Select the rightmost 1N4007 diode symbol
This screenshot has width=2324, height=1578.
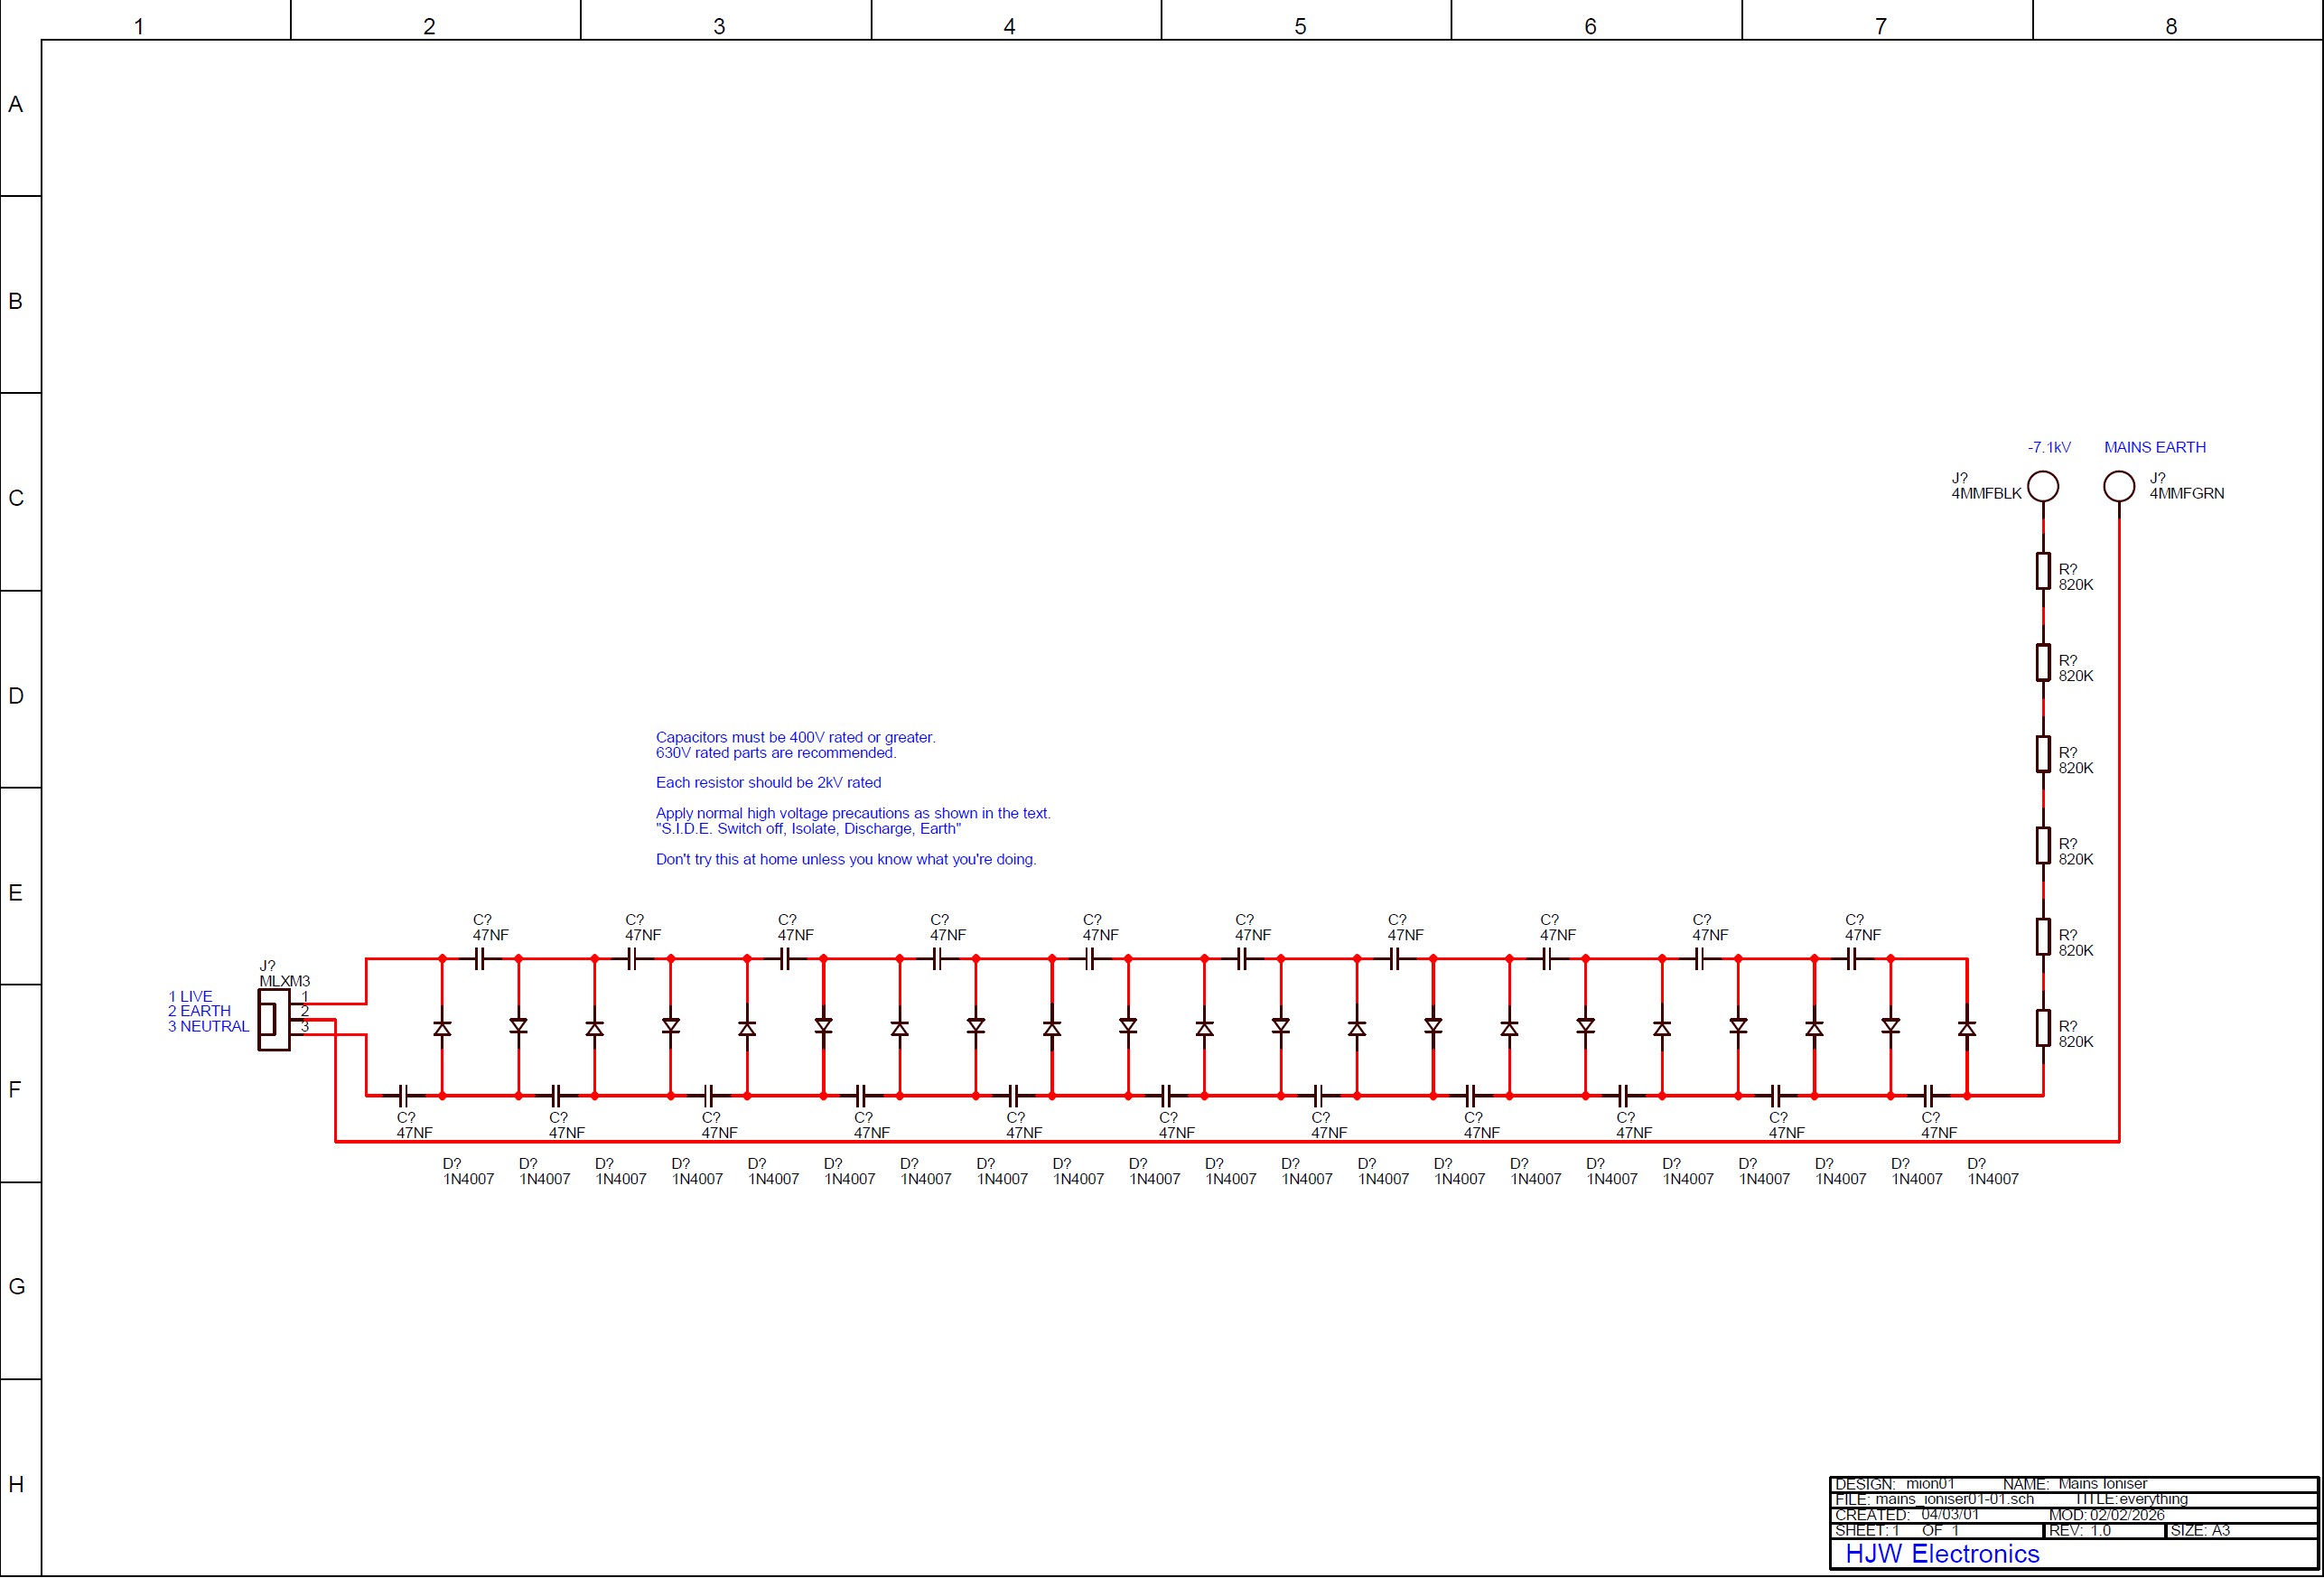point(1966,1028)
